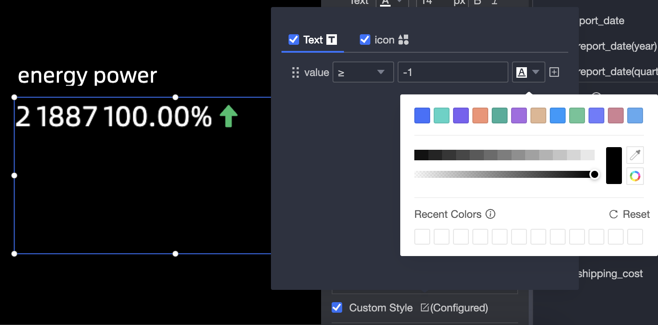Open the color wheel palette
This screenshot has width=658, height=325.
click(635, 176)
